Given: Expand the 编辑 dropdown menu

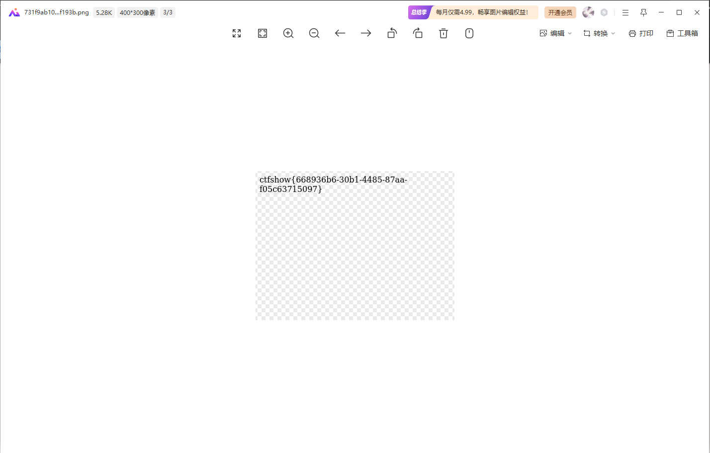Looking at the screenshot, I should (556, 33).
